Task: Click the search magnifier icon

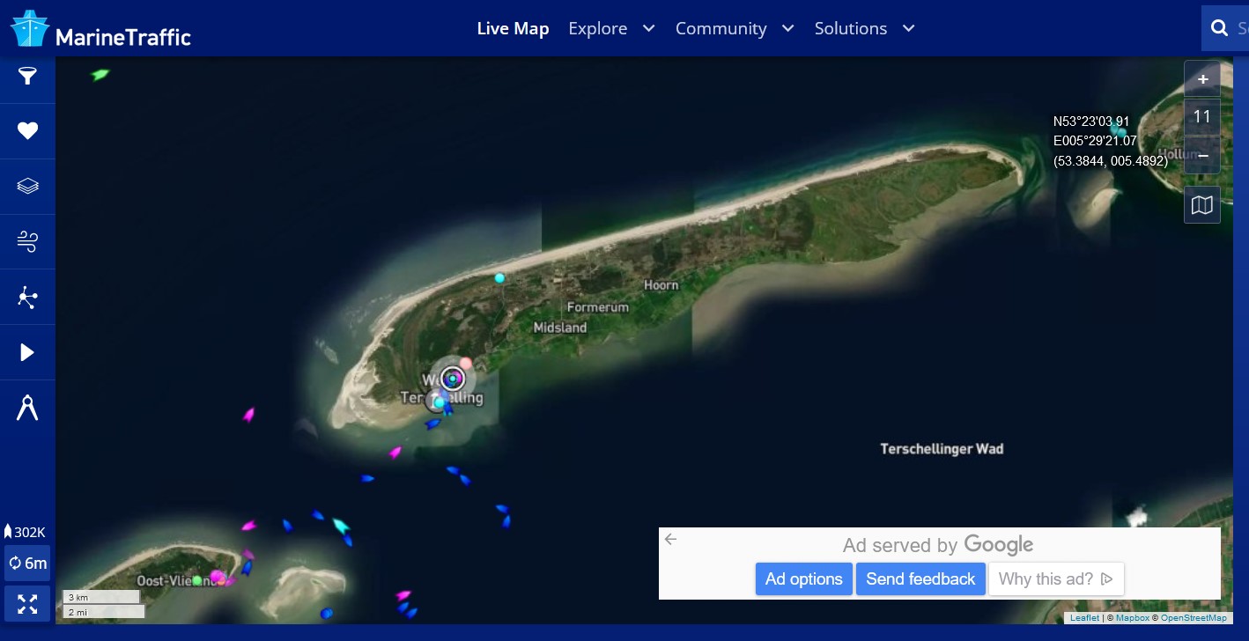Action: (1220, 28)
